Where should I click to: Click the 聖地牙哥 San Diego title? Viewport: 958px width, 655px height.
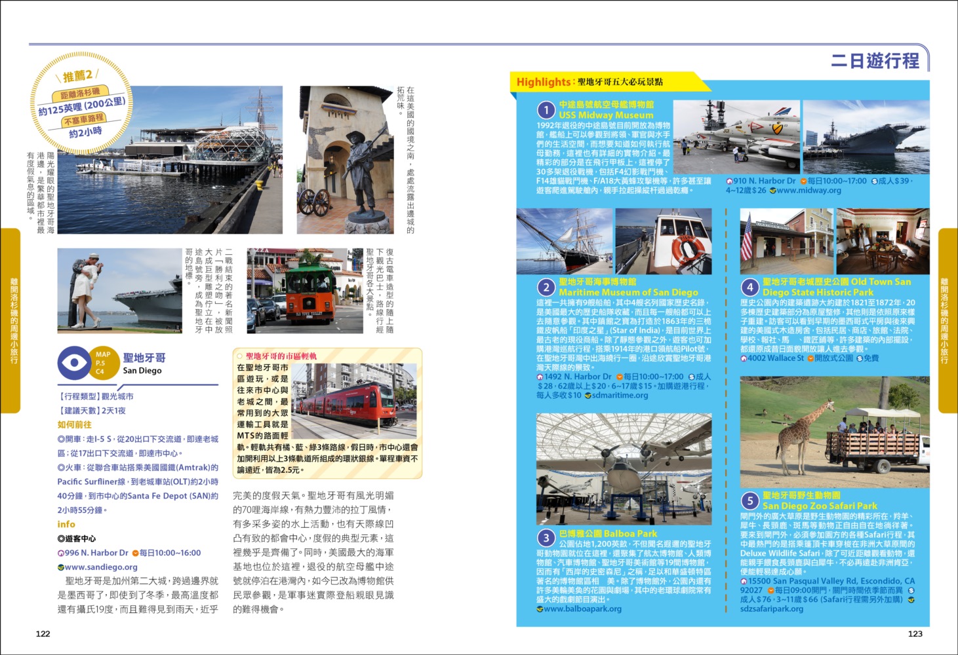144,364
